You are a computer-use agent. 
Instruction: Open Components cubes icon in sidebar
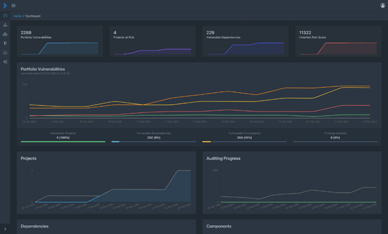5,34
